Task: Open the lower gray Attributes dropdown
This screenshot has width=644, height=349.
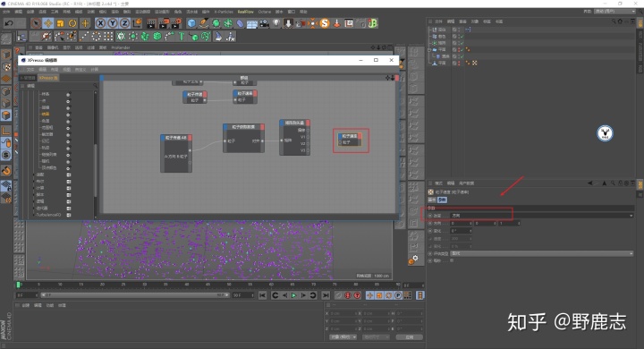Action: tap(541, 253)
